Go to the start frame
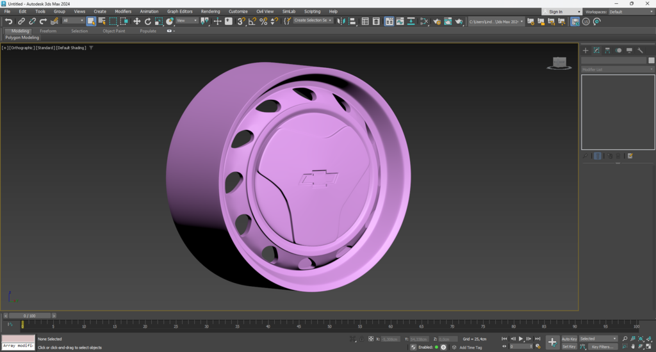The height and width of the screenshot is (352, 656). click(x=504, y=339)
